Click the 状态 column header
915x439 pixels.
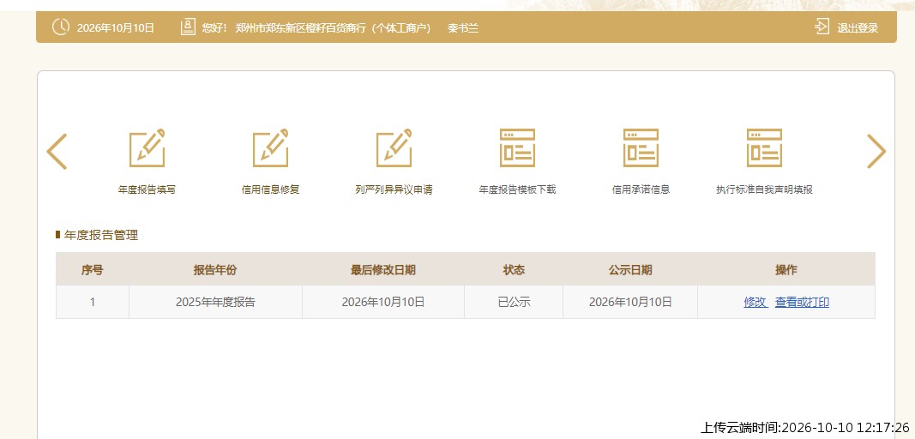[514, 270]
